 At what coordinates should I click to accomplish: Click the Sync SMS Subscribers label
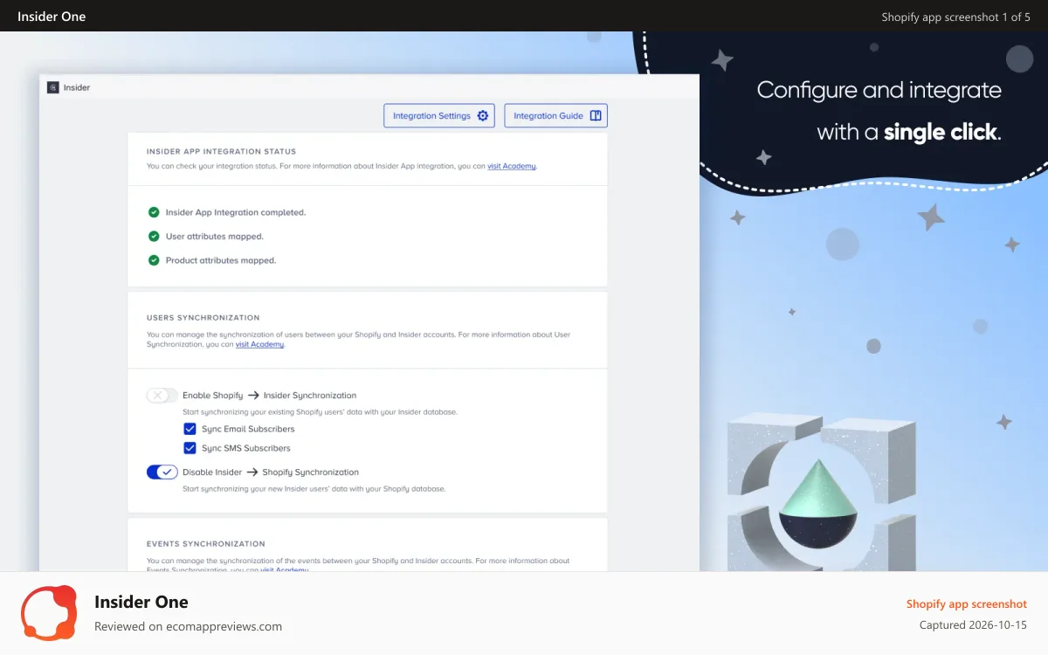point(246,448)
